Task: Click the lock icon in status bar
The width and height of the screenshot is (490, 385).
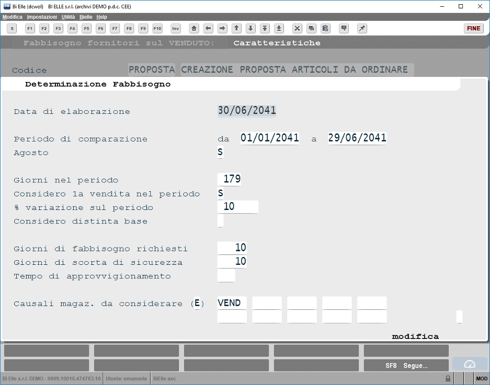Action: pos(448,378)
